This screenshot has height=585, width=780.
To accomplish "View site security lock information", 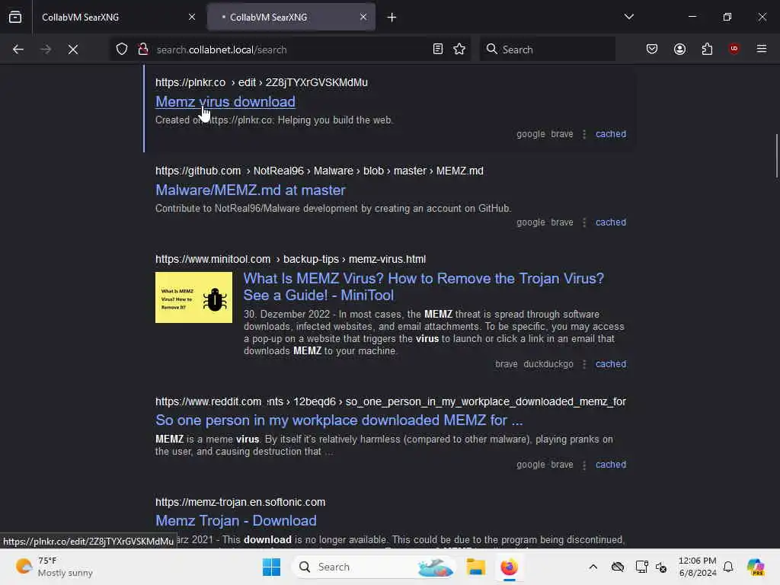I will click(x=143, y=50).
